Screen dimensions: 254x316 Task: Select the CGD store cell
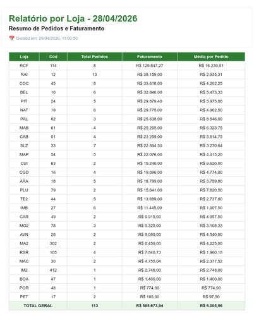point(24,173)
